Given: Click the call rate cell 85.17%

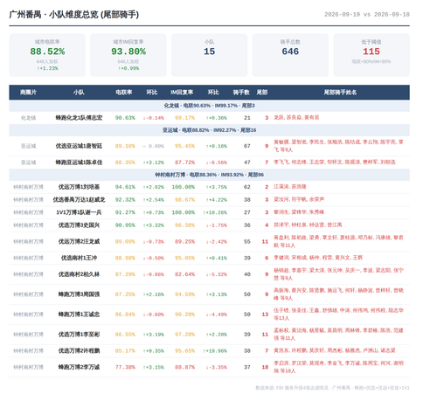Looking at the screenshot, I should point(125,351).
